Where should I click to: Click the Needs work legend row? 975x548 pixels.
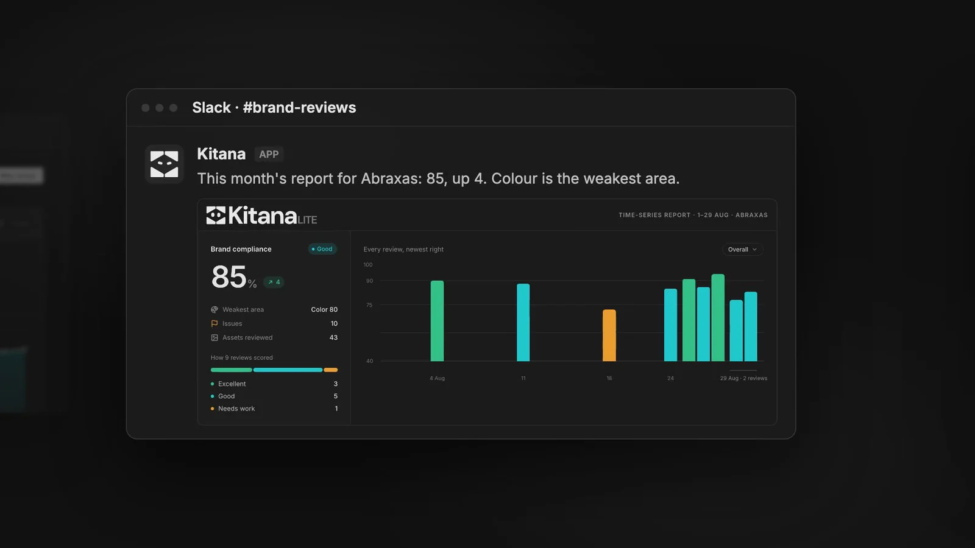click(274, 409)
